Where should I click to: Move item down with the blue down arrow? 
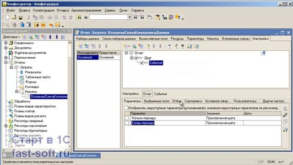pyautogui.click(x=57, y=37)
